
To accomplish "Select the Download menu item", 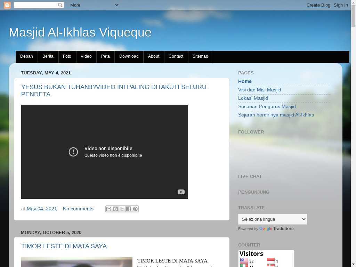I will pos(129,56).
